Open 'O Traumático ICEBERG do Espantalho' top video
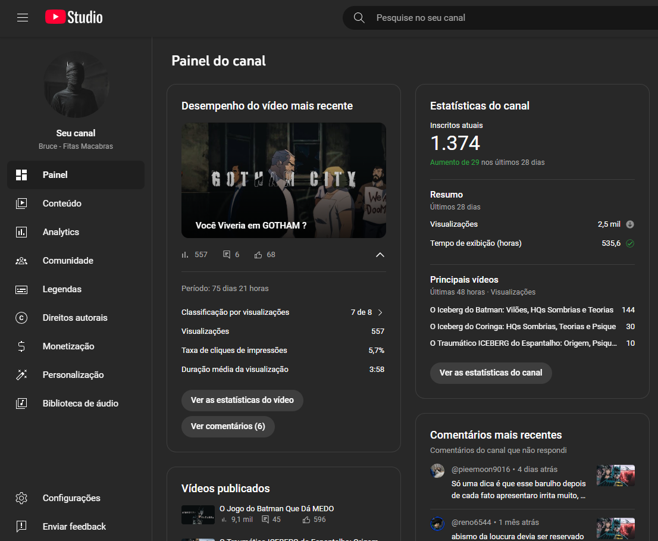Image resolution: width=658 pixels, height=541 pixels. tap(524, 343)
